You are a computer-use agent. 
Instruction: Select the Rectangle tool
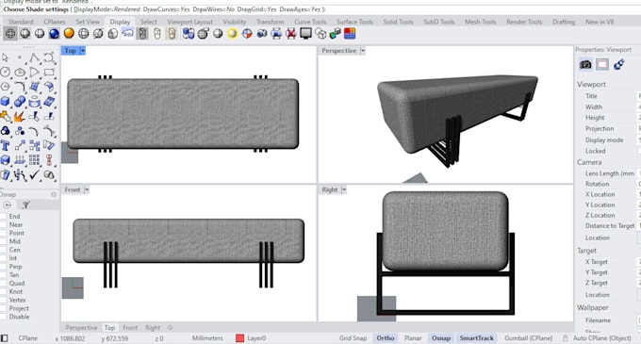pyautogui.click(x=49, y=73)
